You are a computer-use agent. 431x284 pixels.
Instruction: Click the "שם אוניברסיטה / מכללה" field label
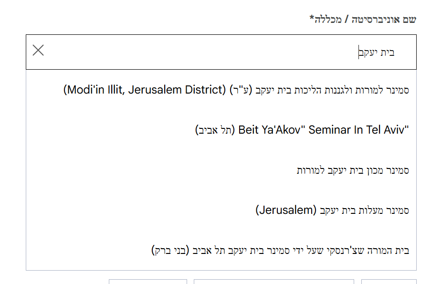(363, 20)
